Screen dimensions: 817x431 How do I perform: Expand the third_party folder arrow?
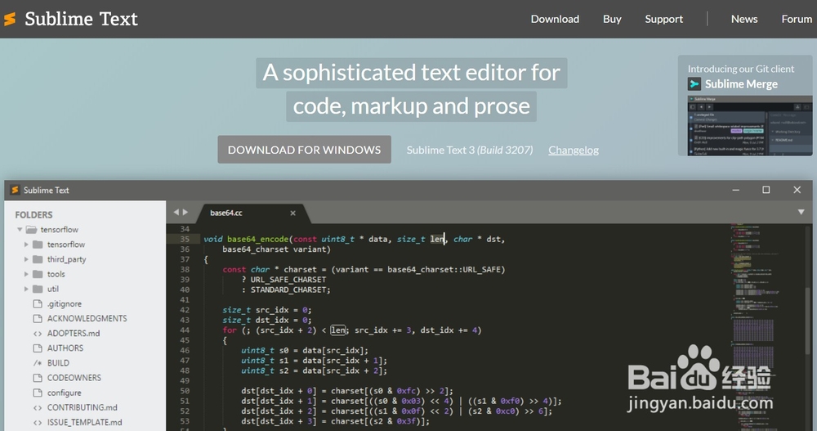[26, 259]
